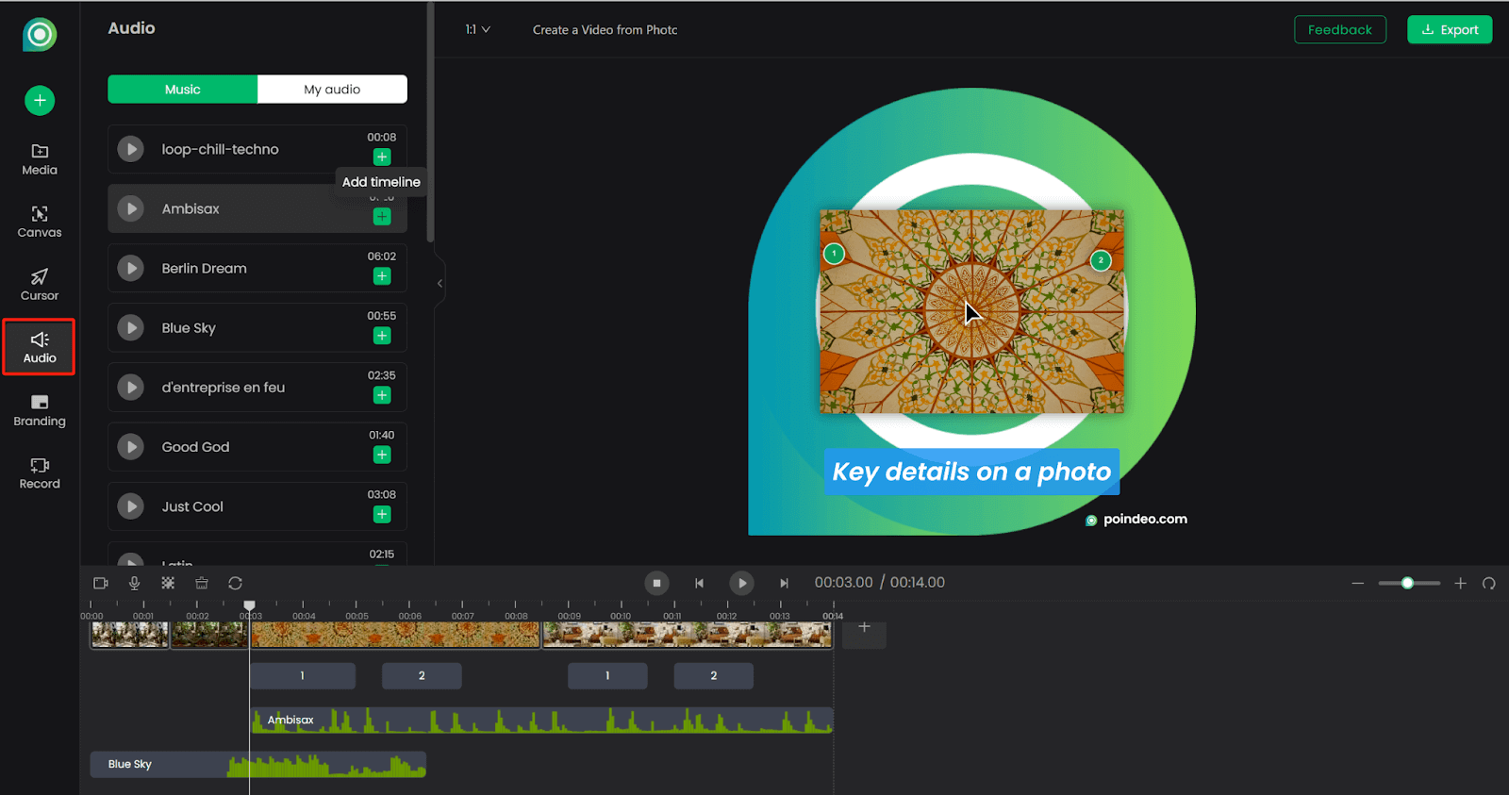Switch to the My audio tab
Screen dimensions: 1509x795
[332, 89]
